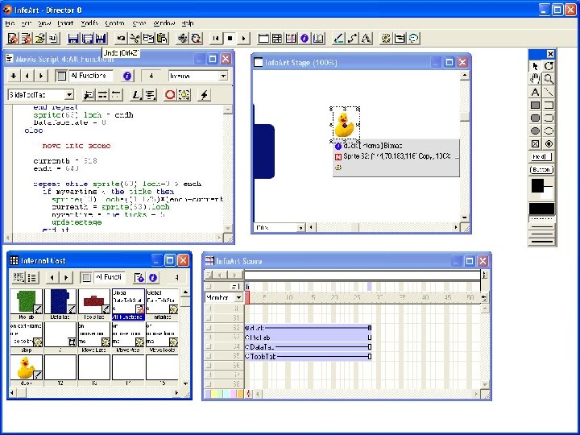Click the black pattern swatch in palette
Viewport: 580px width, 435px height.
click(542, 209)
